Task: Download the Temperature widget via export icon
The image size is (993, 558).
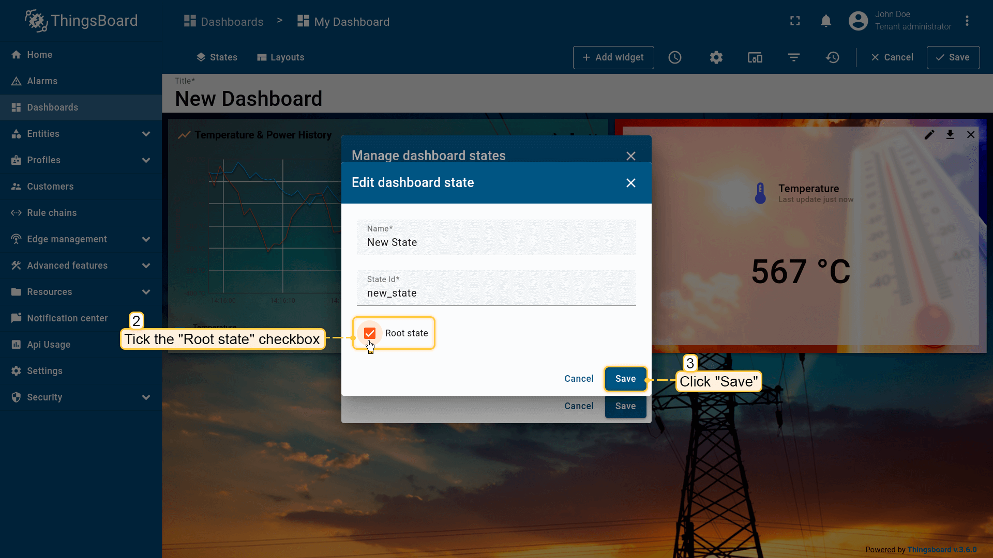Action: [950, 135]
